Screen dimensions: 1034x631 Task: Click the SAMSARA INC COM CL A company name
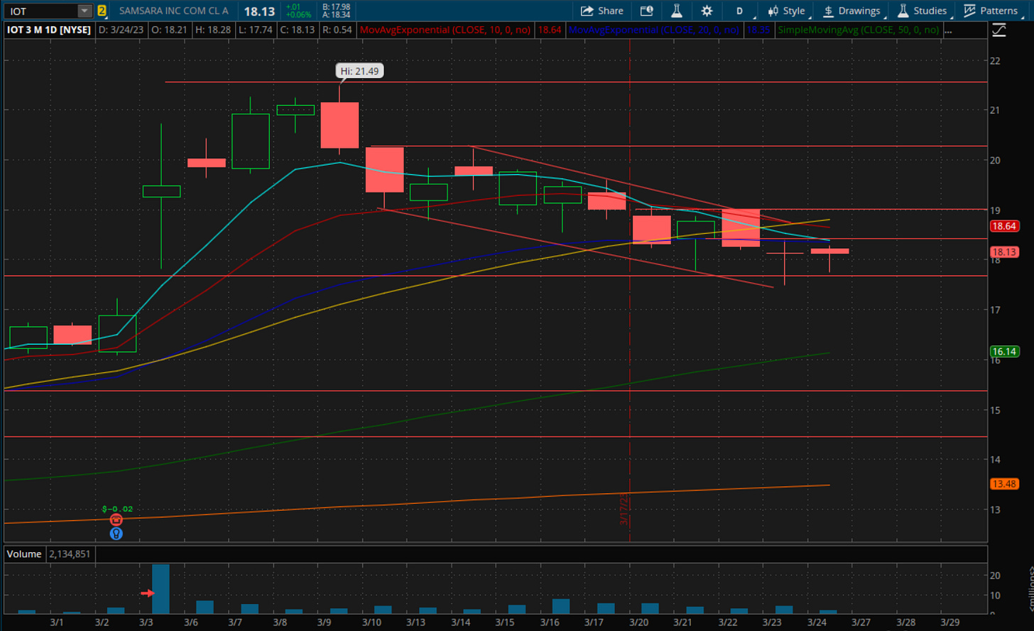(174, 11)
